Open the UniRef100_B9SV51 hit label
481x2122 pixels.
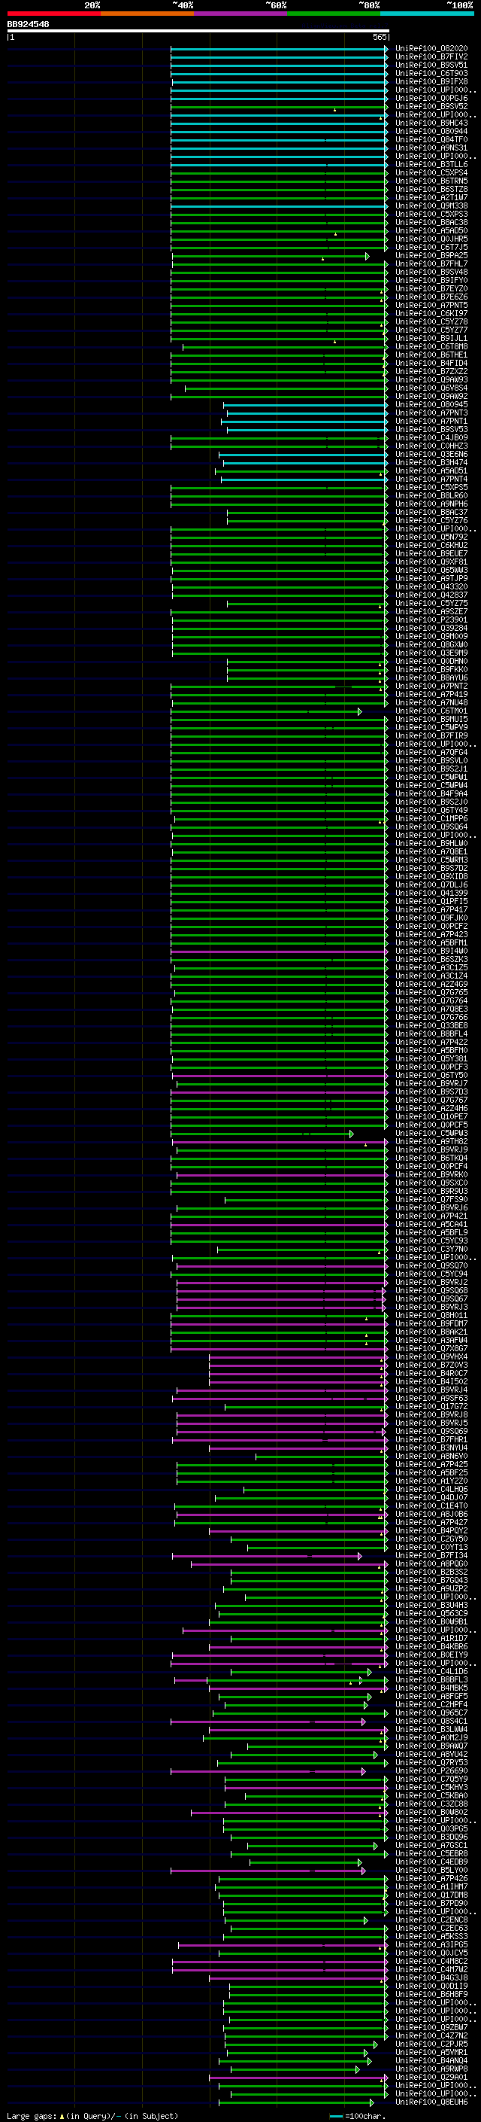pyautogui.click(x=431, y=65)
